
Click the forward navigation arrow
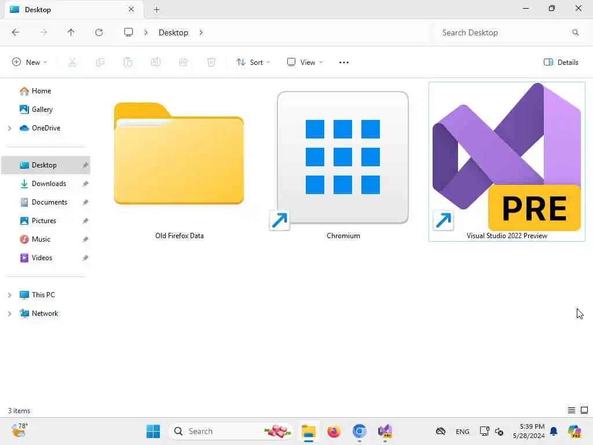click(x=43, y=32)
